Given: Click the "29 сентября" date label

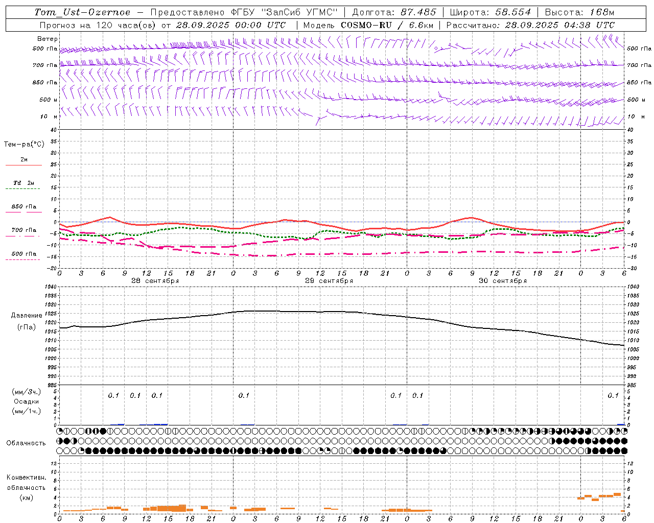Looking at the screenshot, I should [329, 281].
